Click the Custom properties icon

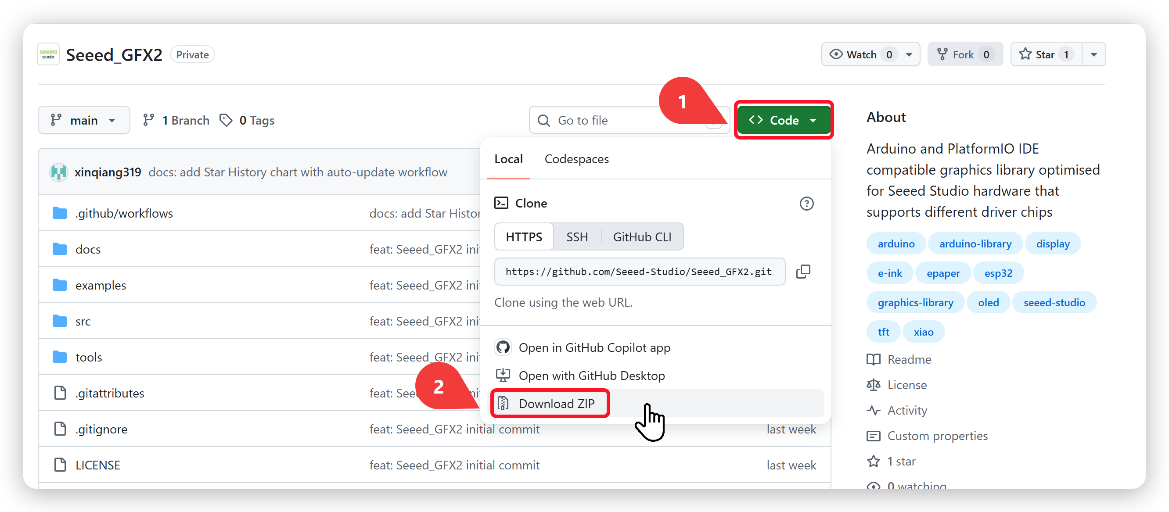click(873, 436)
